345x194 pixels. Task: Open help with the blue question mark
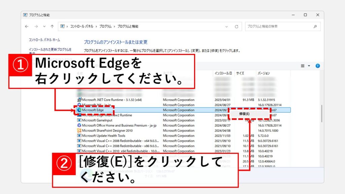(x=317, y=66)
